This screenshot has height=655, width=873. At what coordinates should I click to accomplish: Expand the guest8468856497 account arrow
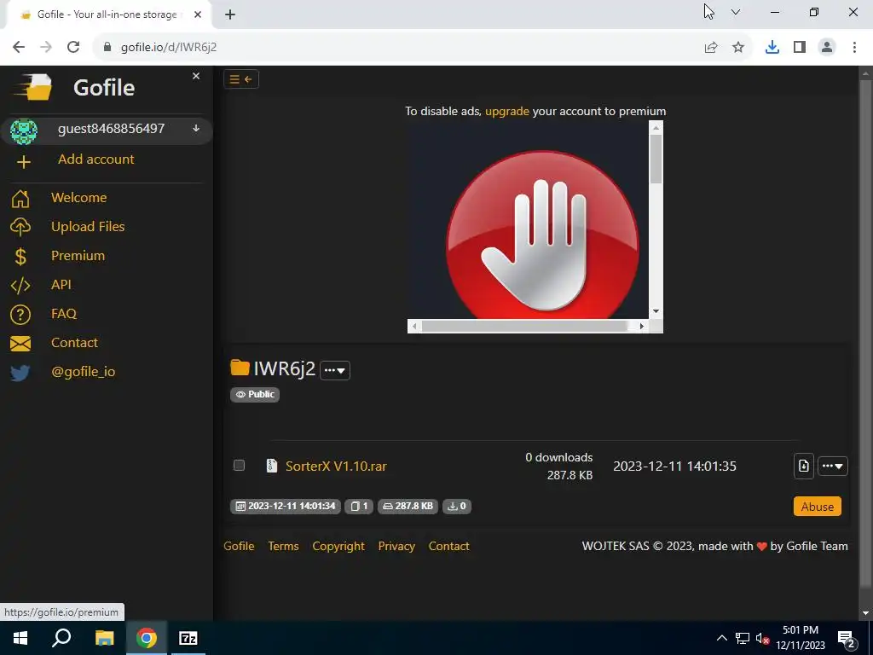tap(196, 129)
